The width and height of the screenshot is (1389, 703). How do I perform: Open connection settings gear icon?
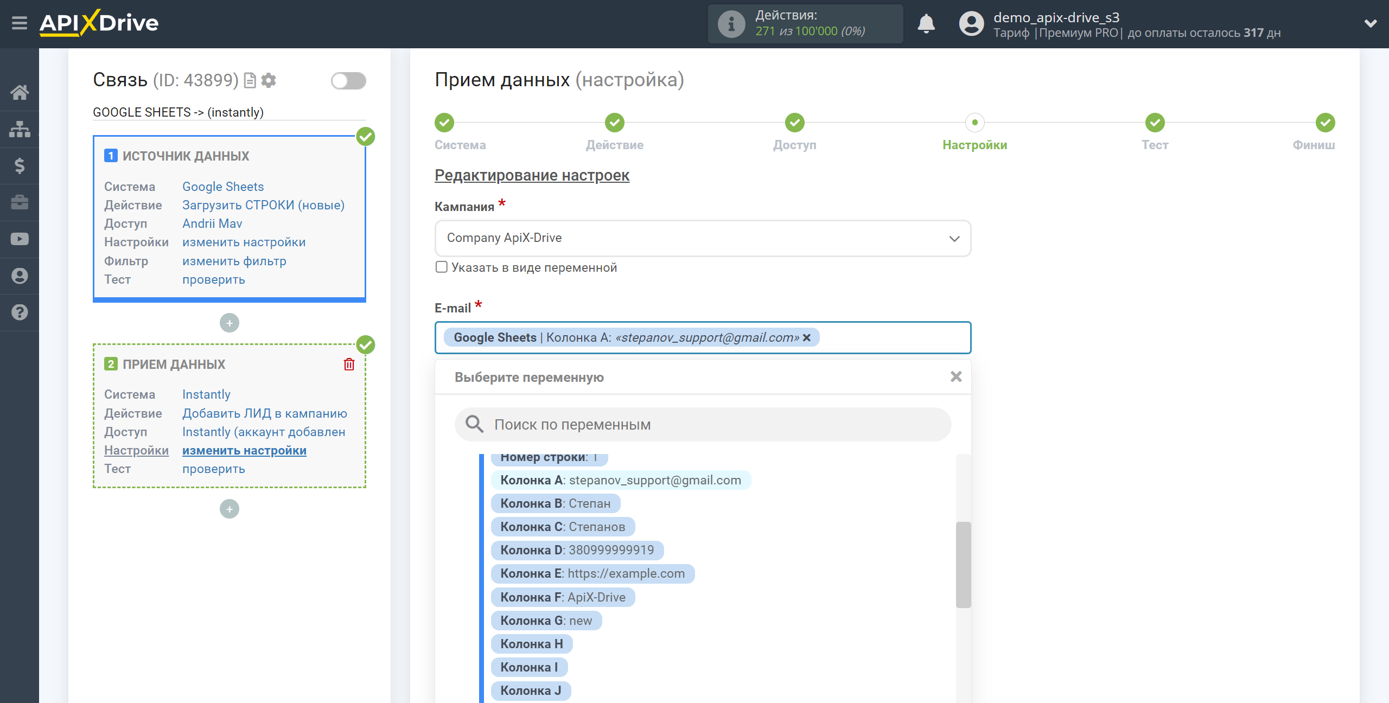[269, 80]
